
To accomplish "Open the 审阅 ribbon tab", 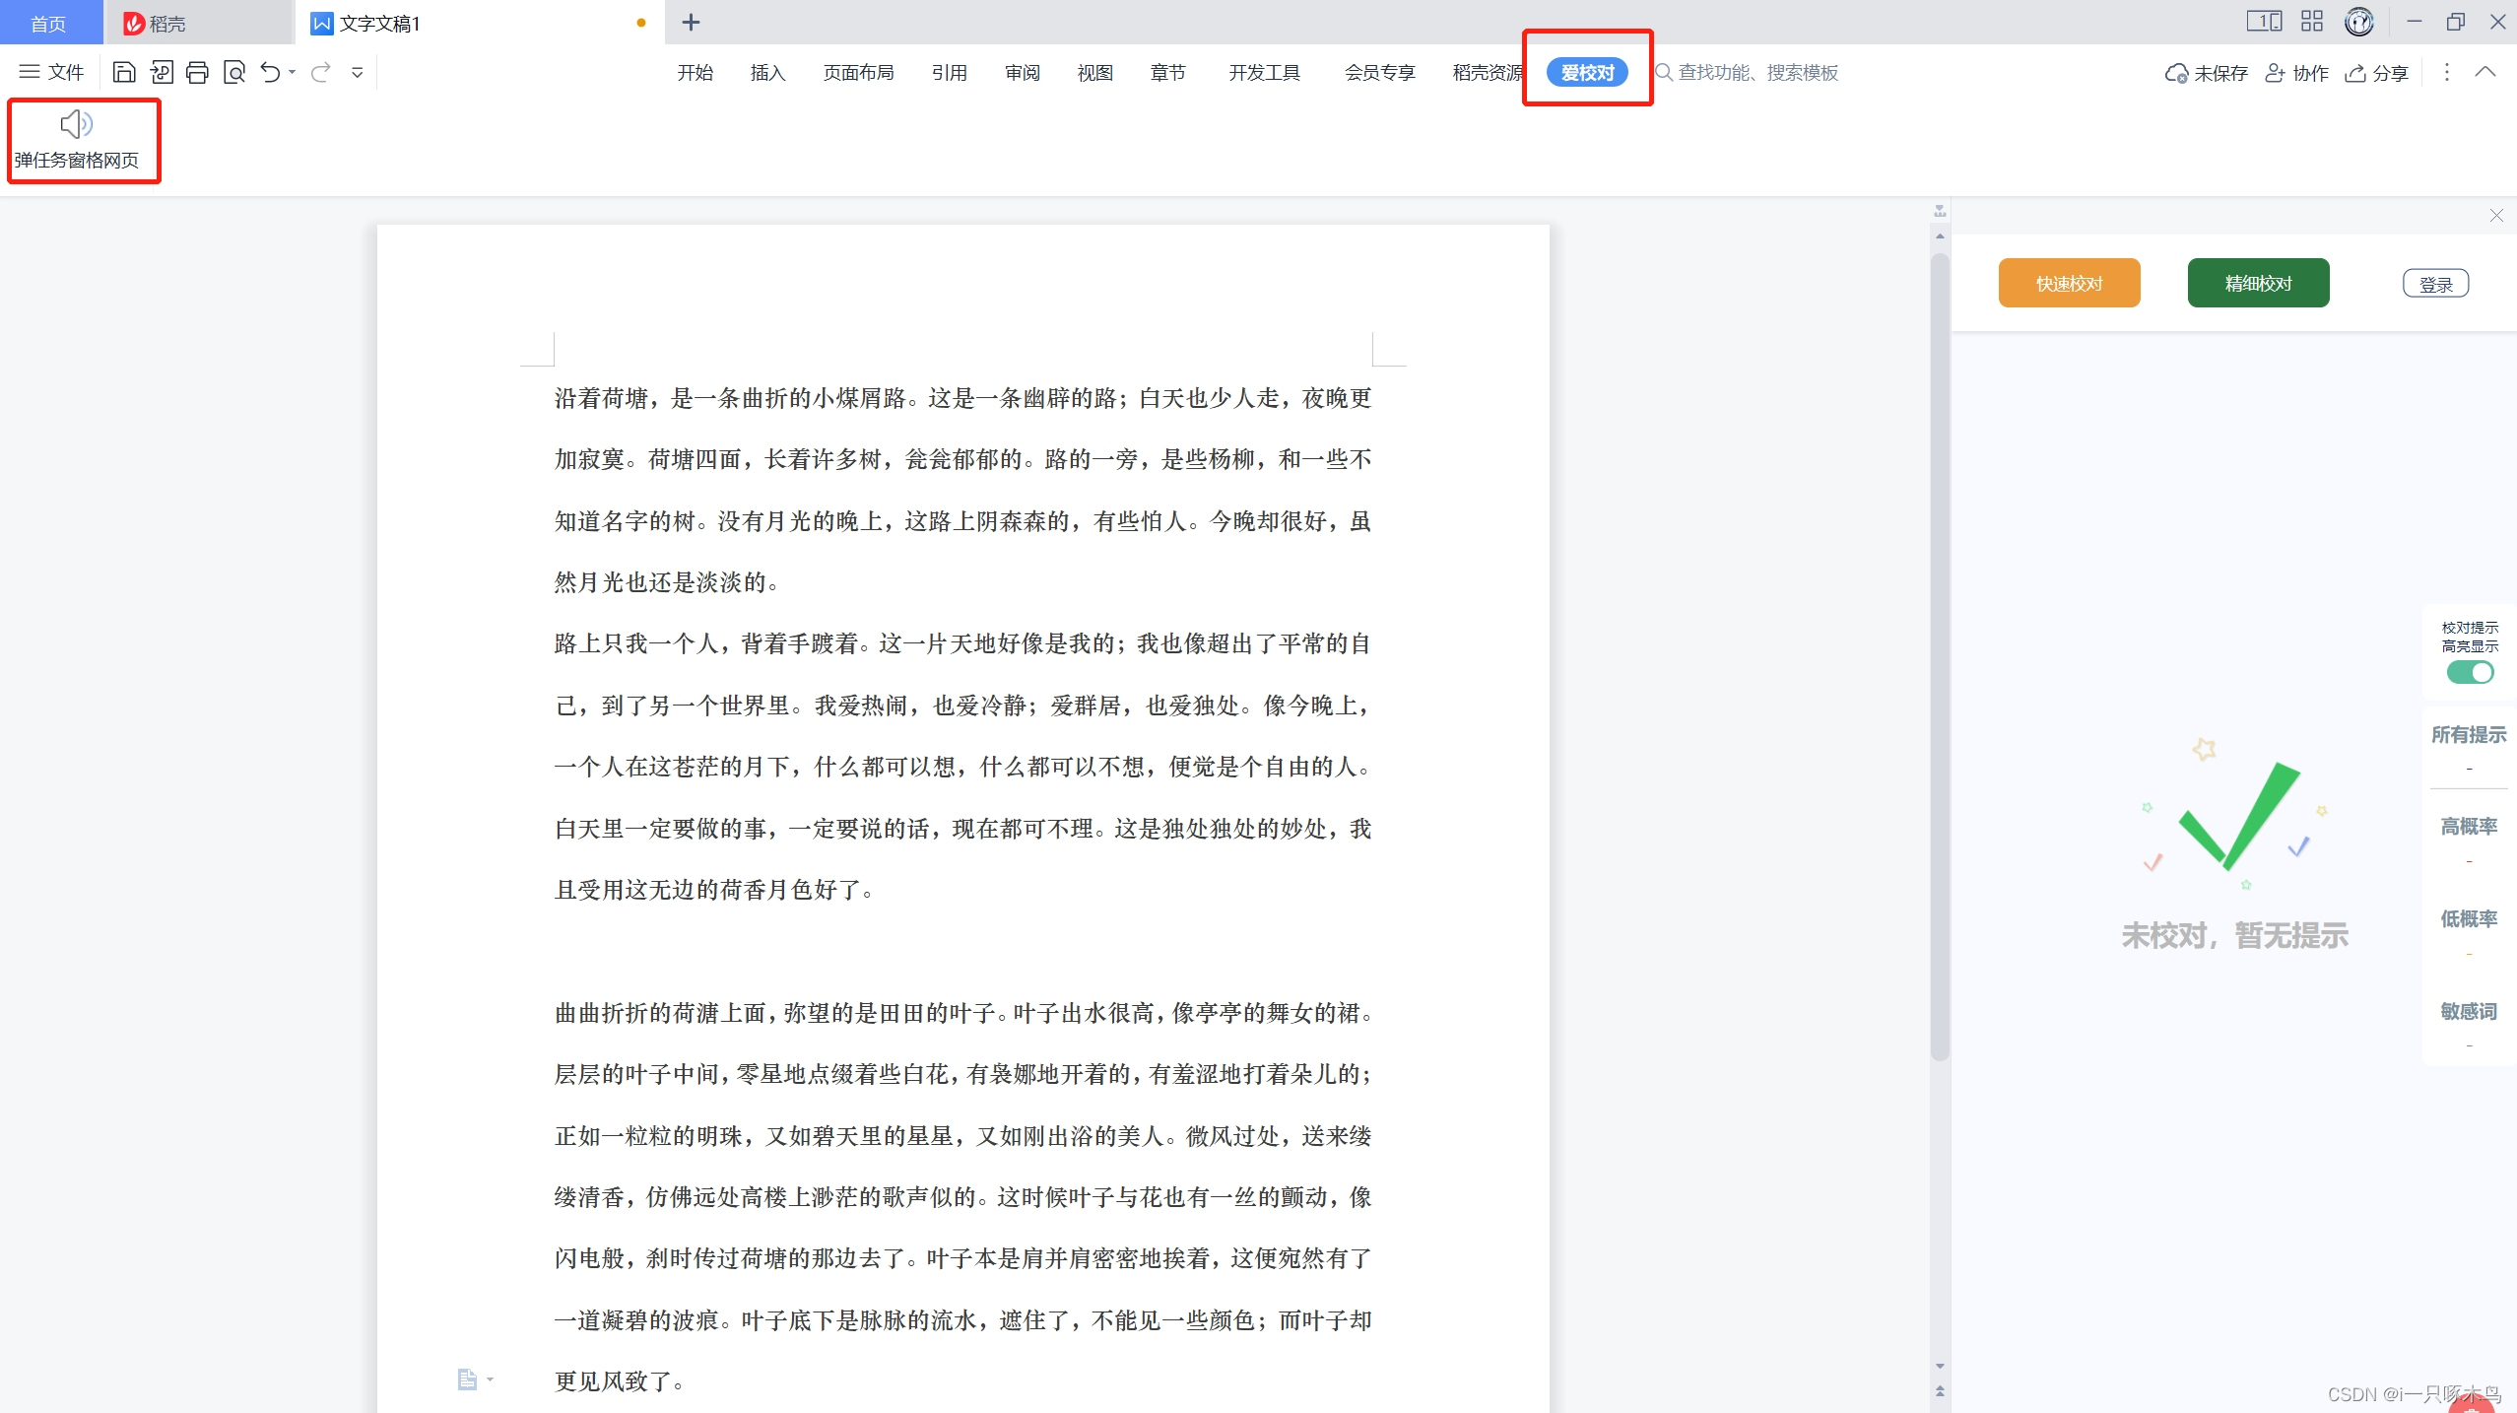I will pyautogui.click(x=1022, y=72).
